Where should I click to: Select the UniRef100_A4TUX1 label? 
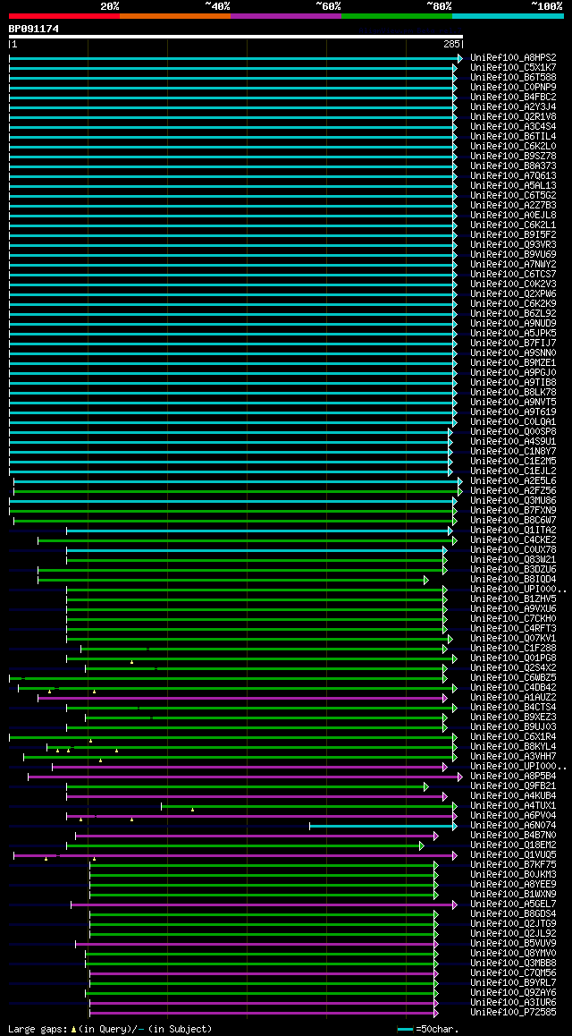pyautogui.click(x=513, y=806)
